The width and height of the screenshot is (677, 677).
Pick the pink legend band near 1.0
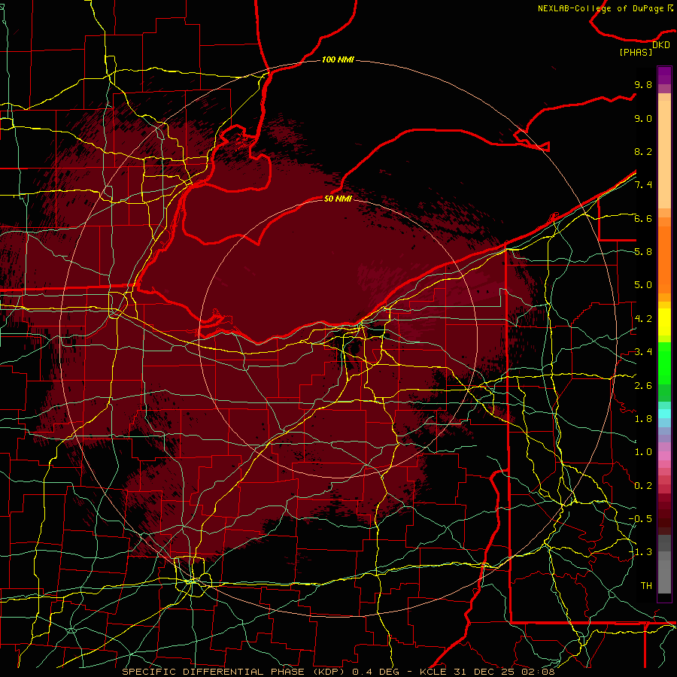664,456
